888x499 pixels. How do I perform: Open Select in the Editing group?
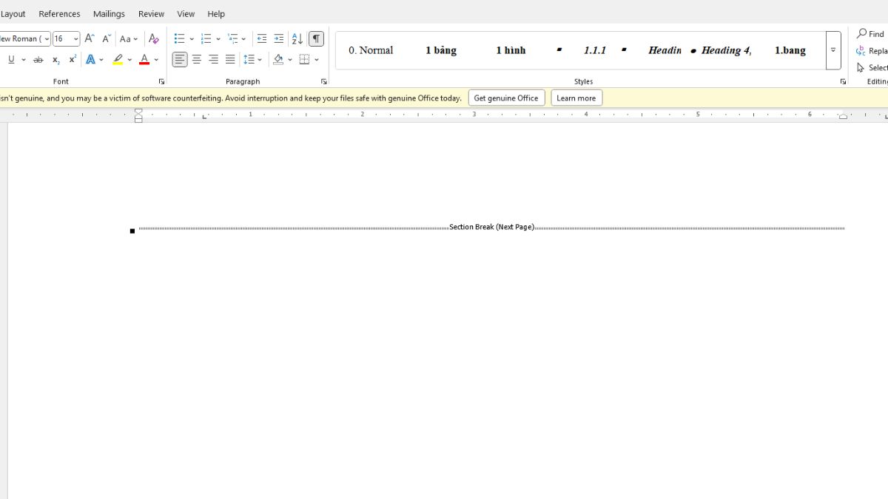(872, 67)
